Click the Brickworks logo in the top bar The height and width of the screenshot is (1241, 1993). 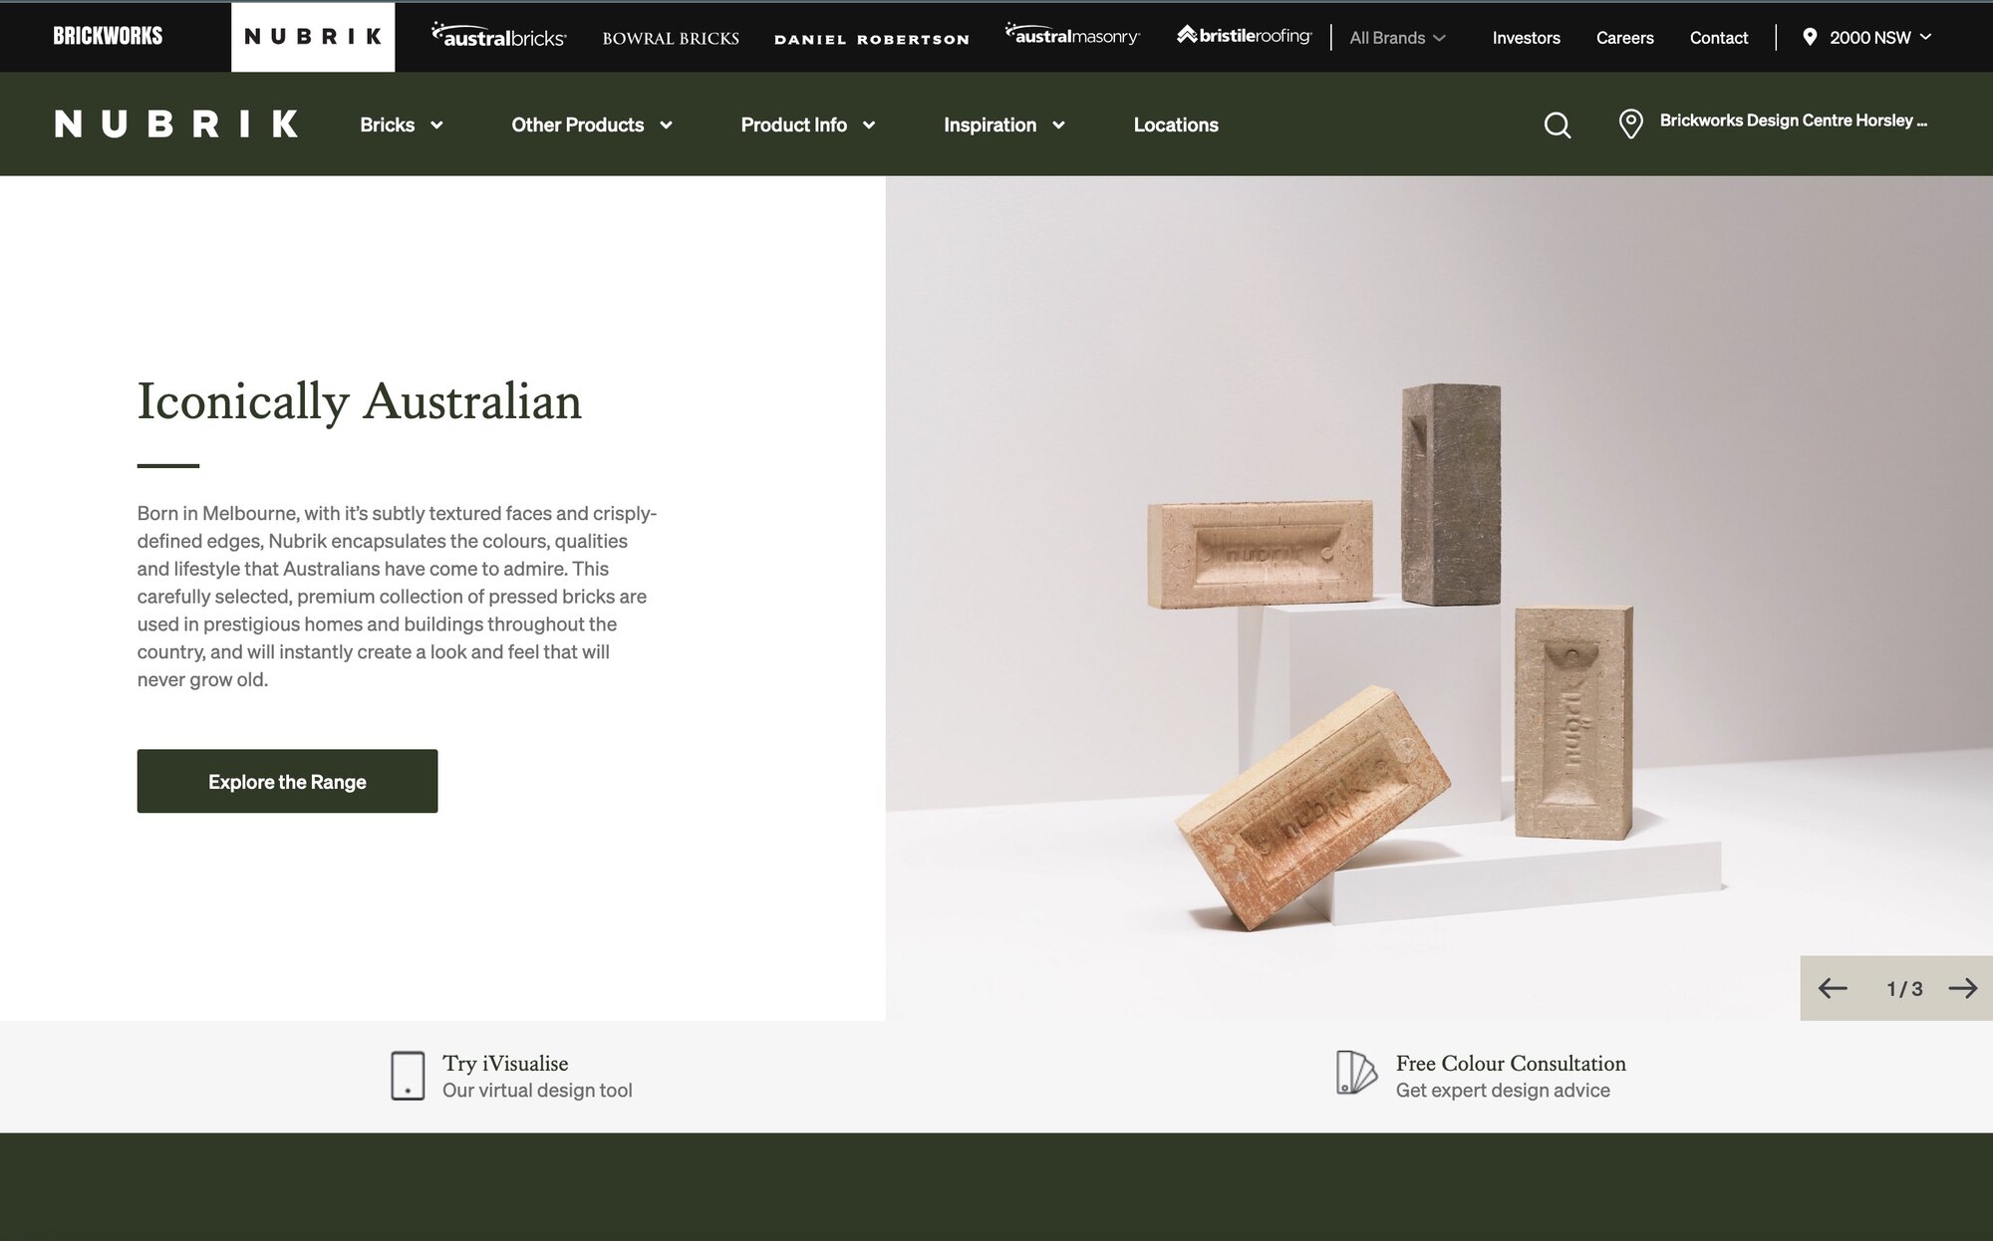[x=108, y=36]
